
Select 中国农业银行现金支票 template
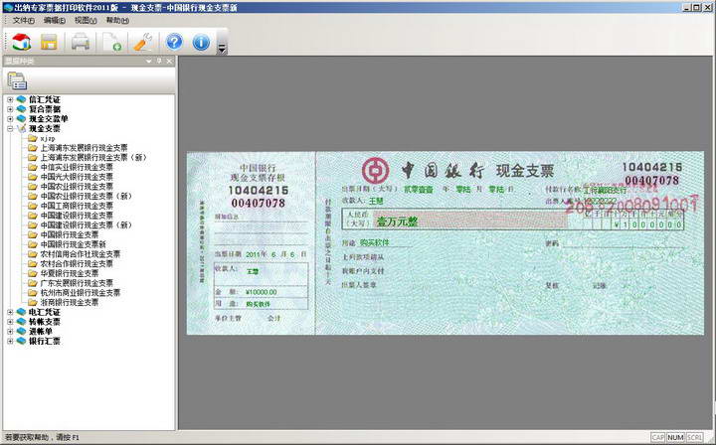(77, 187)
